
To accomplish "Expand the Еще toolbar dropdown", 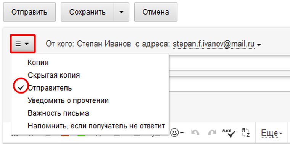I will pos(272,133).
